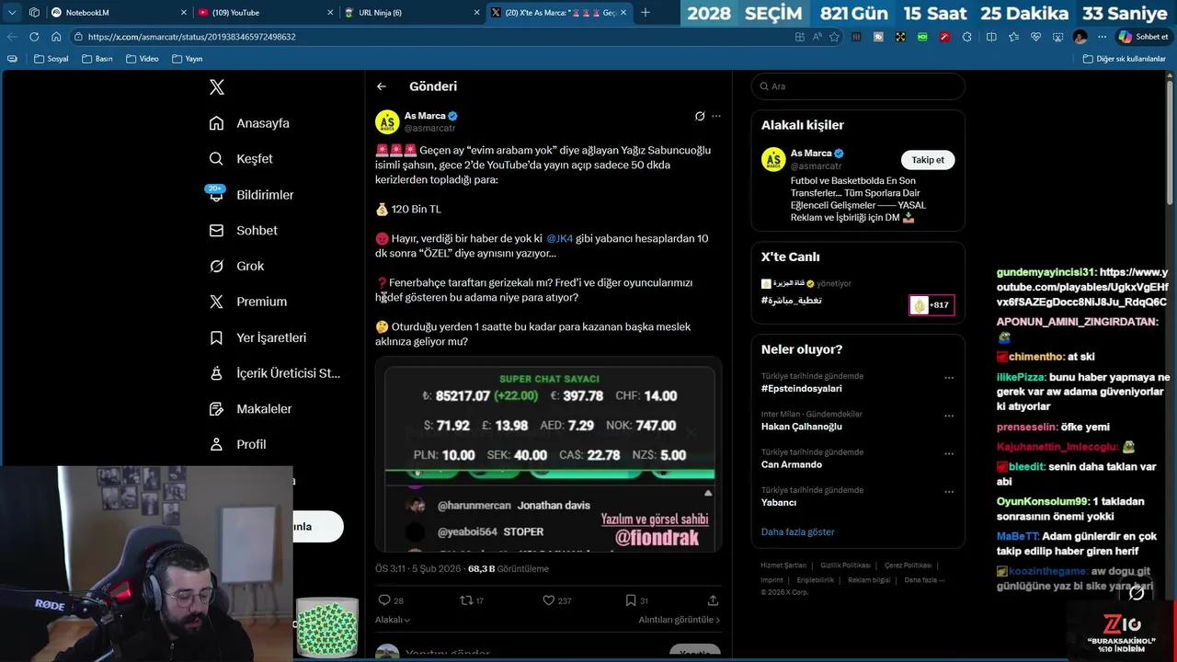
Task: Click the reply icon with 28 replies
Action: click(391, 600)
